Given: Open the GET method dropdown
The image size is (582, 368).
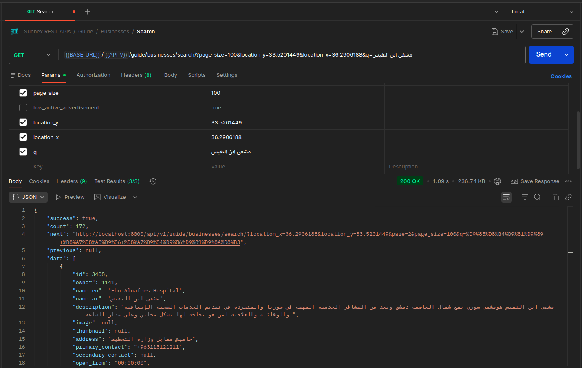Looking at the screenshot, I should pos(33,55).
